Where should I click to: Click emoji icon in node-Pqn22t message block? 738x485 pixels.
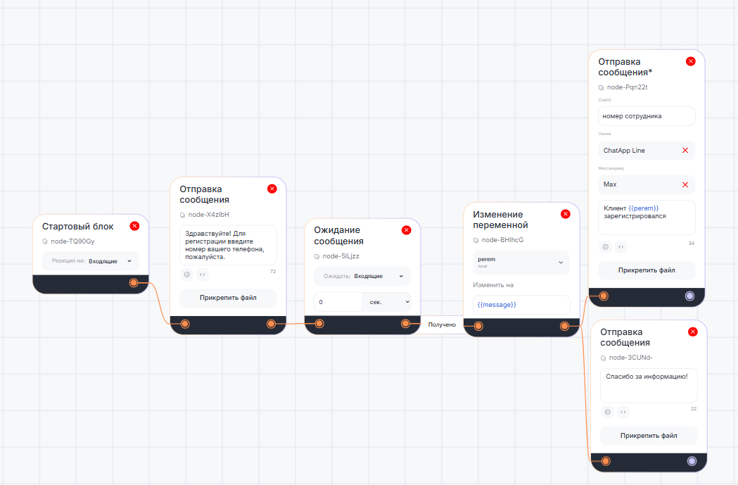605,247
